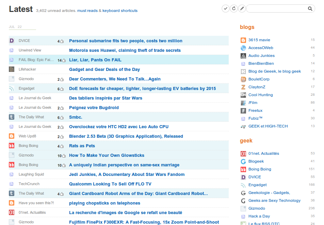Screen dimensions: 324x225
Task: Open Qualcomm Looking To Sell Off FLO TV
Action: pyautogui.click(x=110, y=184)
